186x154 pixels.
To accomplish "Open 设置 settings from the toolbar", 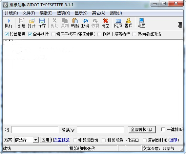I will tap(141, 23).
